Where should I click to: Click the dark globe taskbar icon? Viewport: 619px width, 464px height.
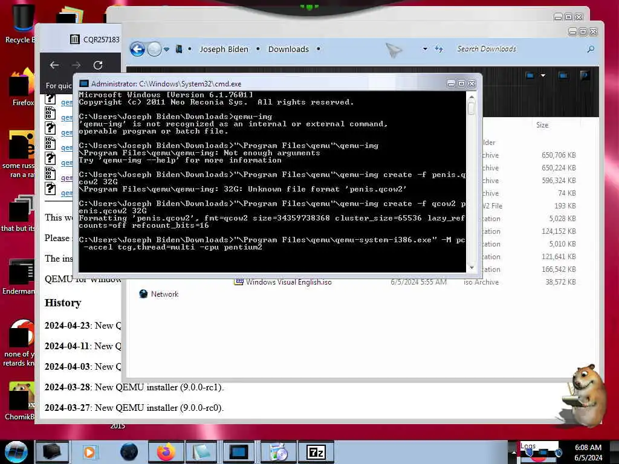(129, 452)
